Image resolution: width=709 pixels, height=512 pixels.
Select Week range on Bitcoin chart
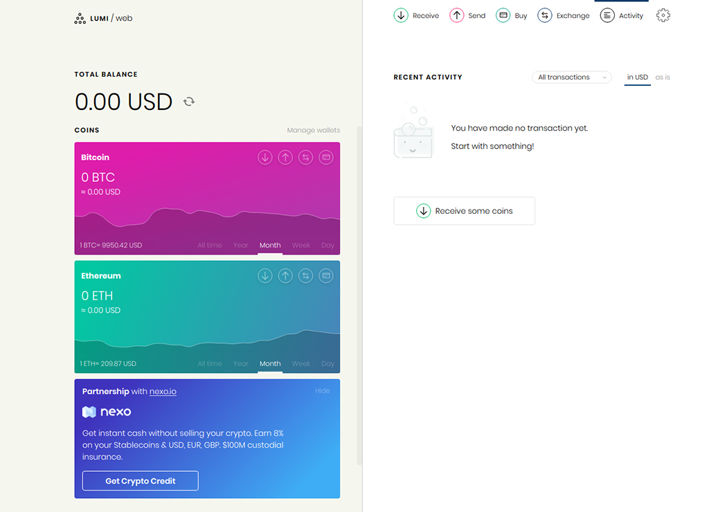(x=301, y=246)
